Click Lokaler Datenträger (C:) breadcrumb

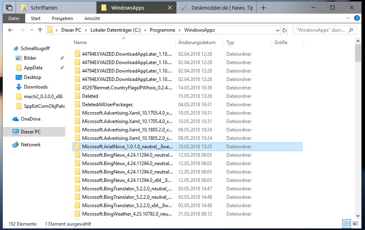[115, 30]
